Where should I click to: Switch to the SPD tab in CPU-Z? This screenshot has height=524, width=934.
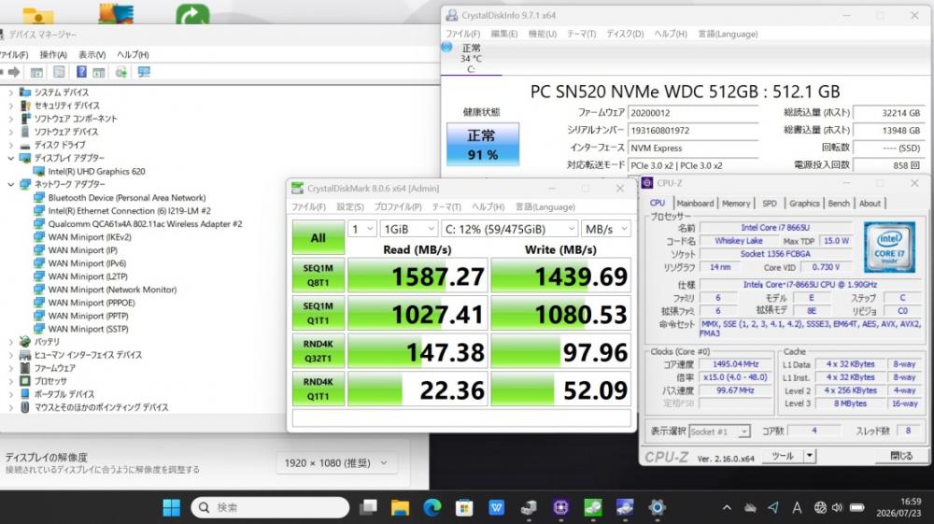(x=770, y=204)
